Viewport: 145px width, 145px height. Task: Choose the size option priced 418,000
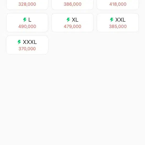click(118, 4)
